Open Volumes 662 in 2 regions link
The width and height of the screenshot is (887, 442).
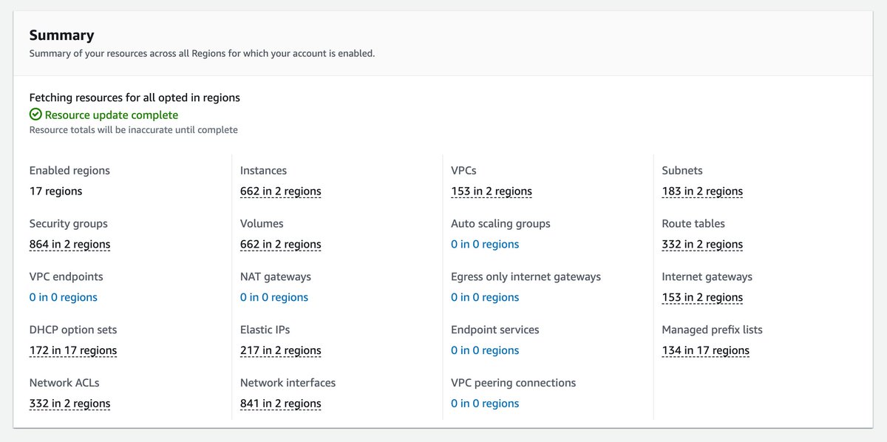pos(280,245)
